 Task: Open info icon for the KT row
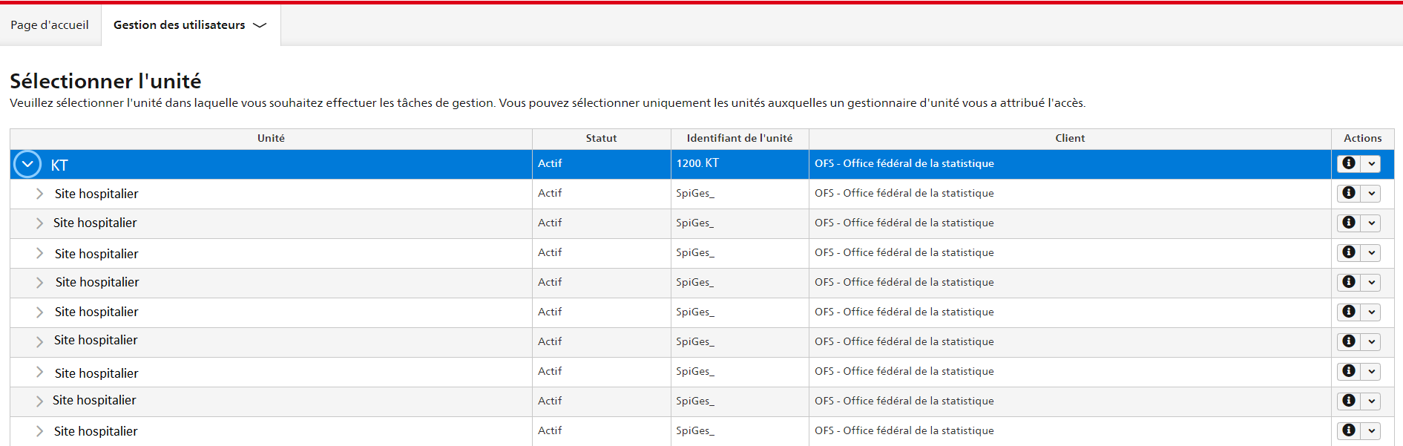point(1349,163)
